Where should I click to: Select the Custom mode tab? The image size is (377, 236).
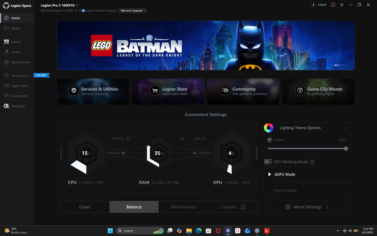(x=233, y=207)
